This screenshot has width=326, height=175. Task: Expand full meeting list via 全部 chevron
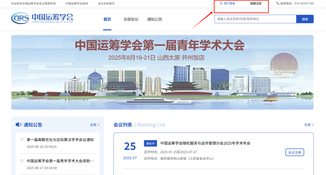309,125
